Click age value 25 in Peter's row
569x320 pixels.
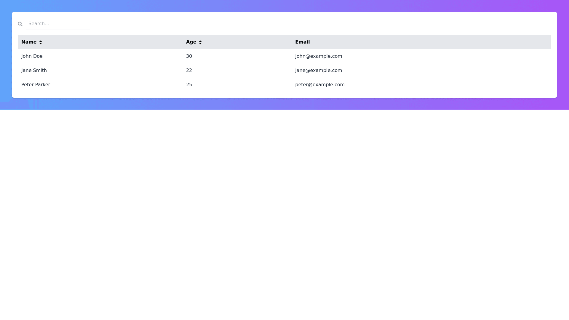(x=189, y=85)
